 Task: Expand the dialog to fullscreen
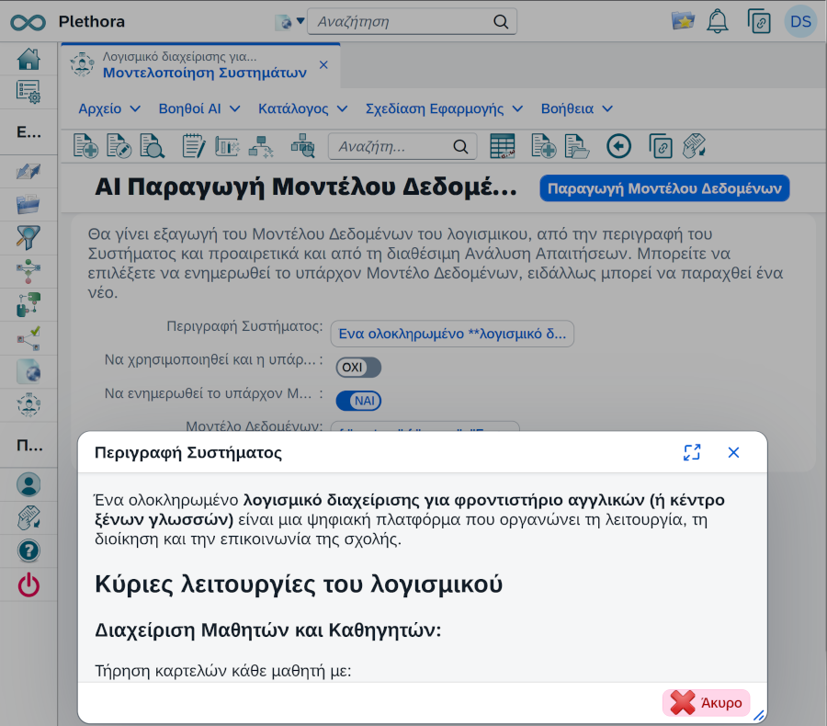692,452
